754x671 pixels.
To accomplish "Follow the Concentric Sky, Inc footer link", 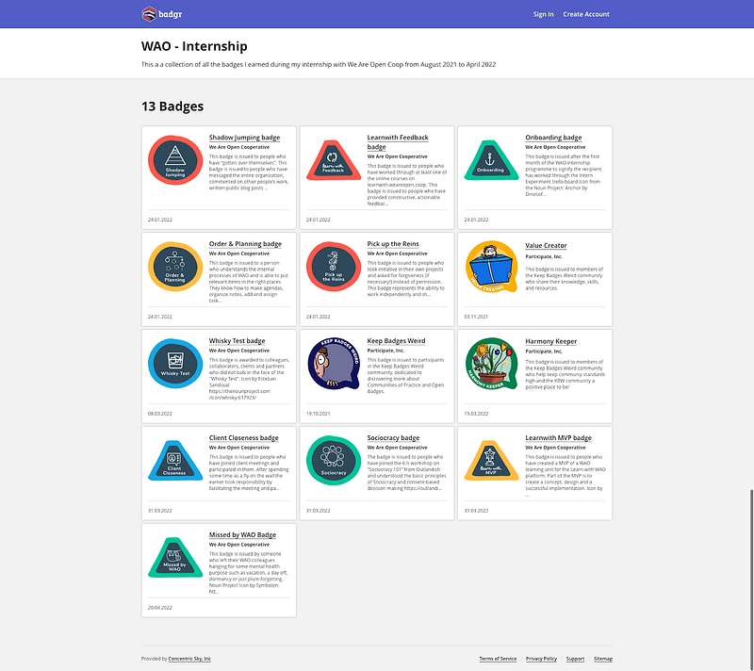I will tap(189, 659).
